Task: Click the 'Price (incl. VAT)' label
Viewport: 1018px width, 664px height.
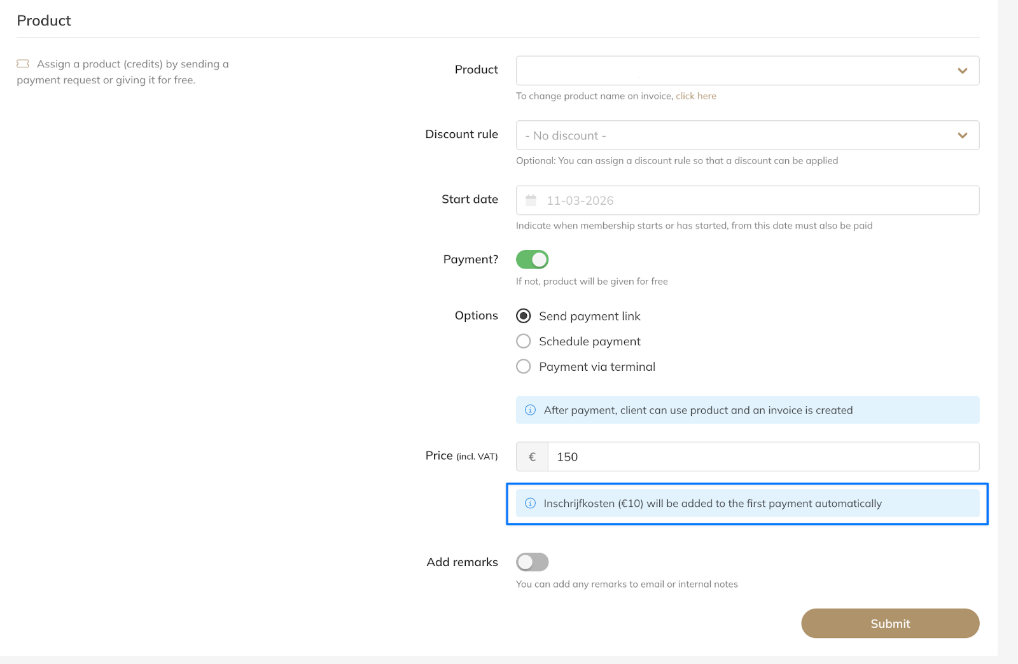Action: point(461,456)
